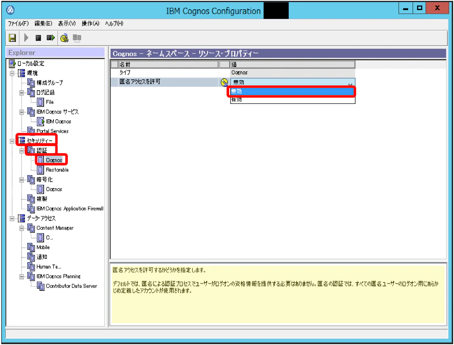The height and width of the screenshot is (345, 454).
Task: Click the icon beside the 匿名アクセスを許可 value
Action: (x=224, y=82)
